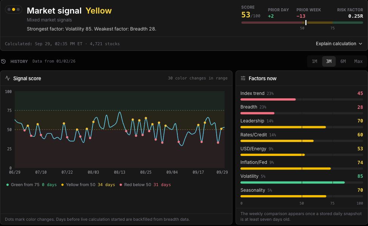
Task: Click the traffic-light signal indicator icon
Action: tap(14, 9)
